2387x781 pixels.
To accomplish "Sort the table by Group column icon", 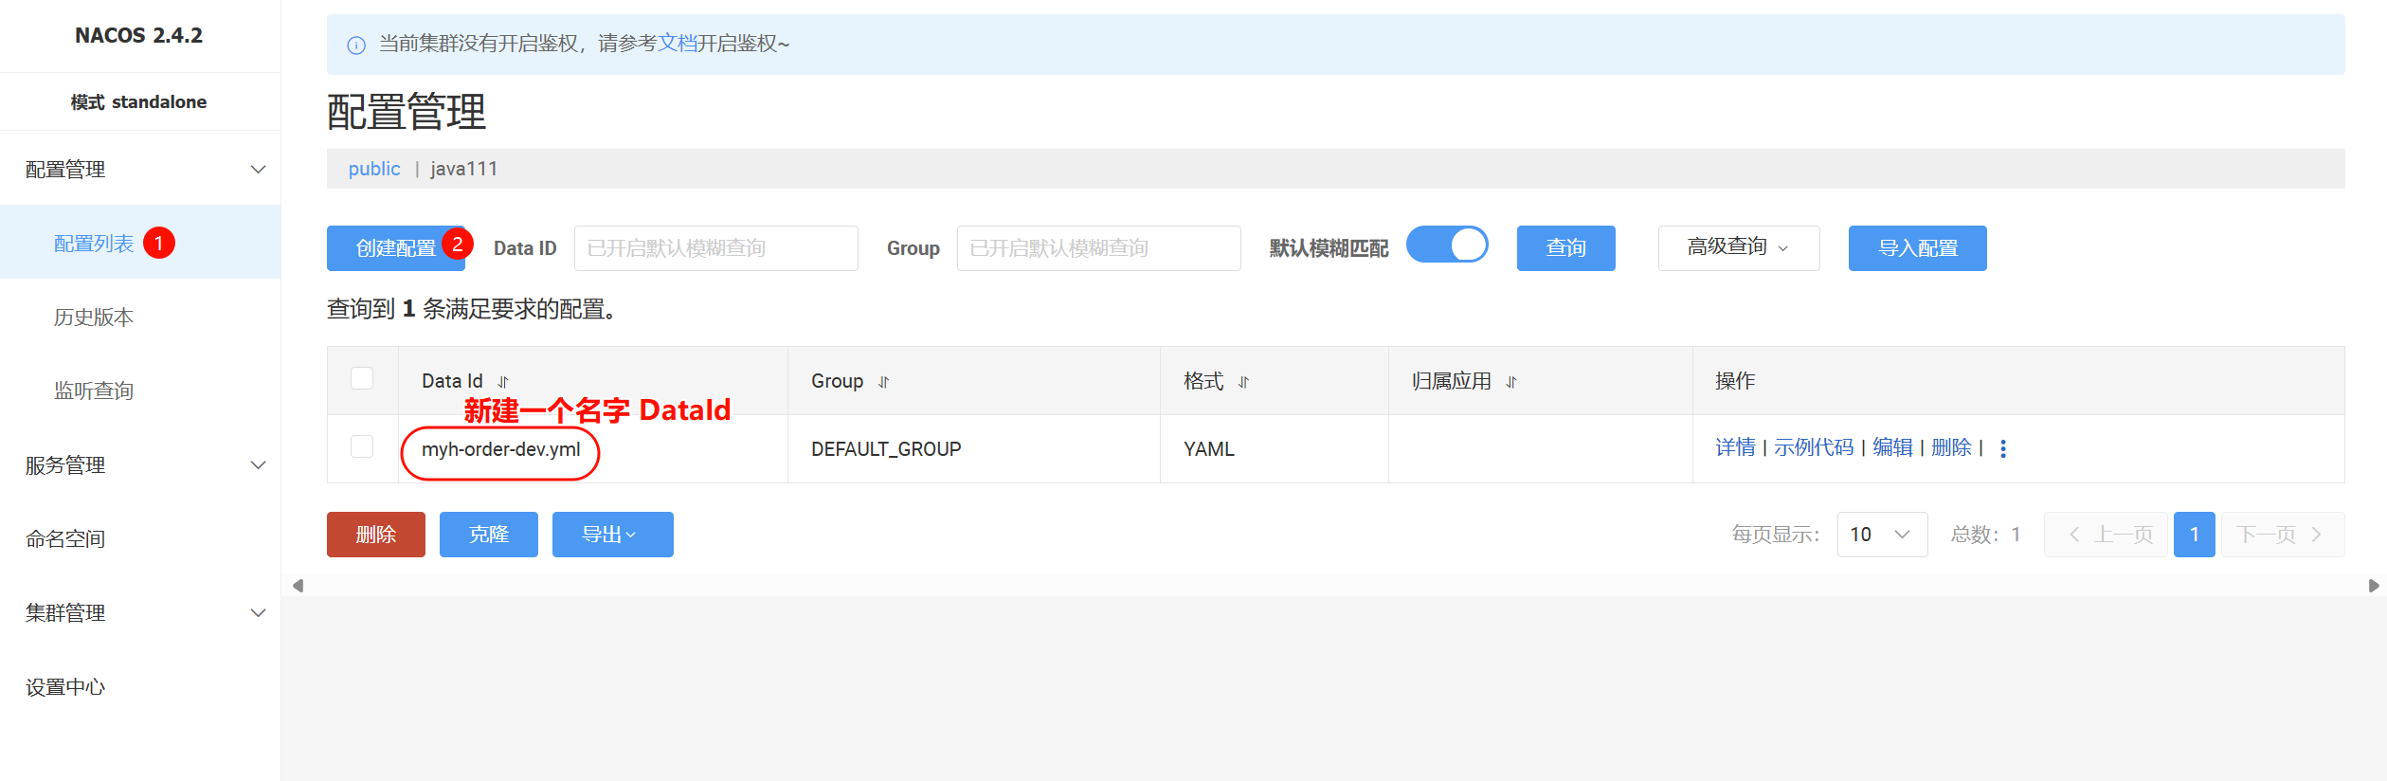I will point(883,382).
